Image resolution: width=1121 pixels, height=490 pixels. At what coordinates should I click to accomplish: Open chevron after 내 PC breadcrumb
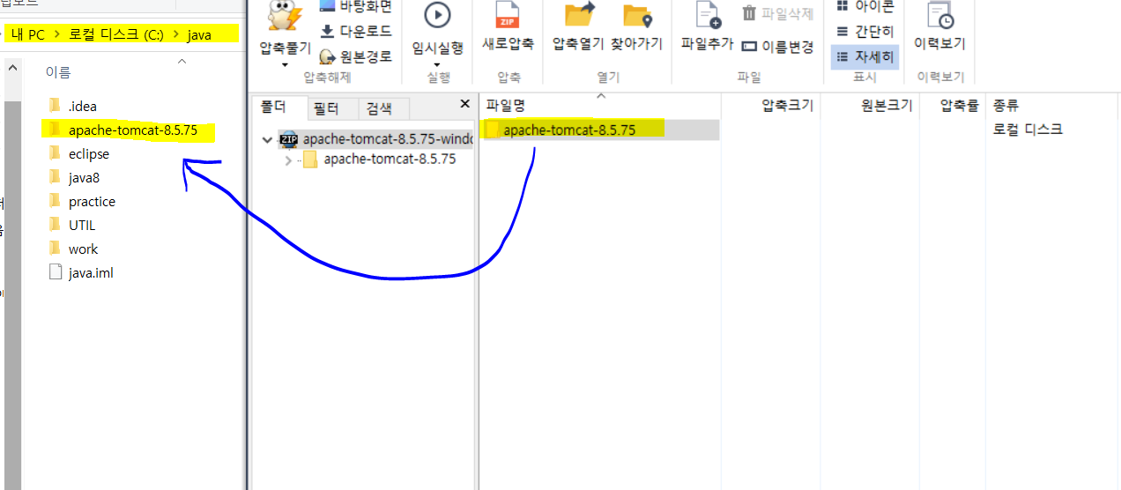(57, 35)
